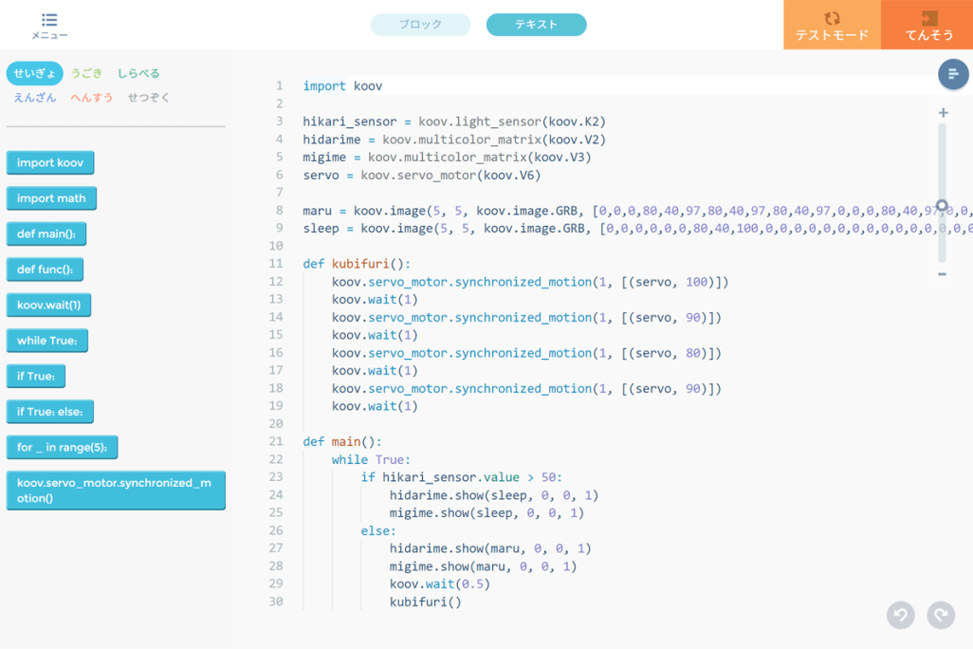Insert the import koov snippet
The width and height of the screenshot is (973, 649).
point(50,163)
